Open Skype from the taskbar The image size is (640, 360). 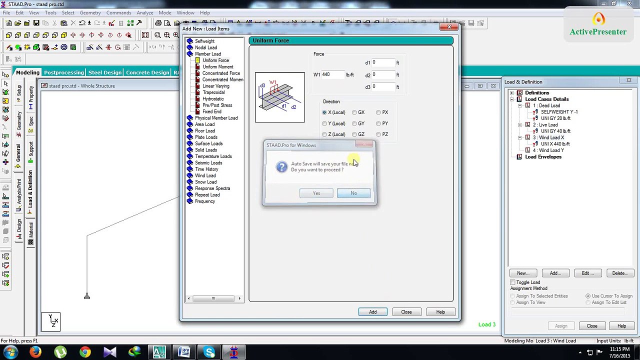point(209,352)
